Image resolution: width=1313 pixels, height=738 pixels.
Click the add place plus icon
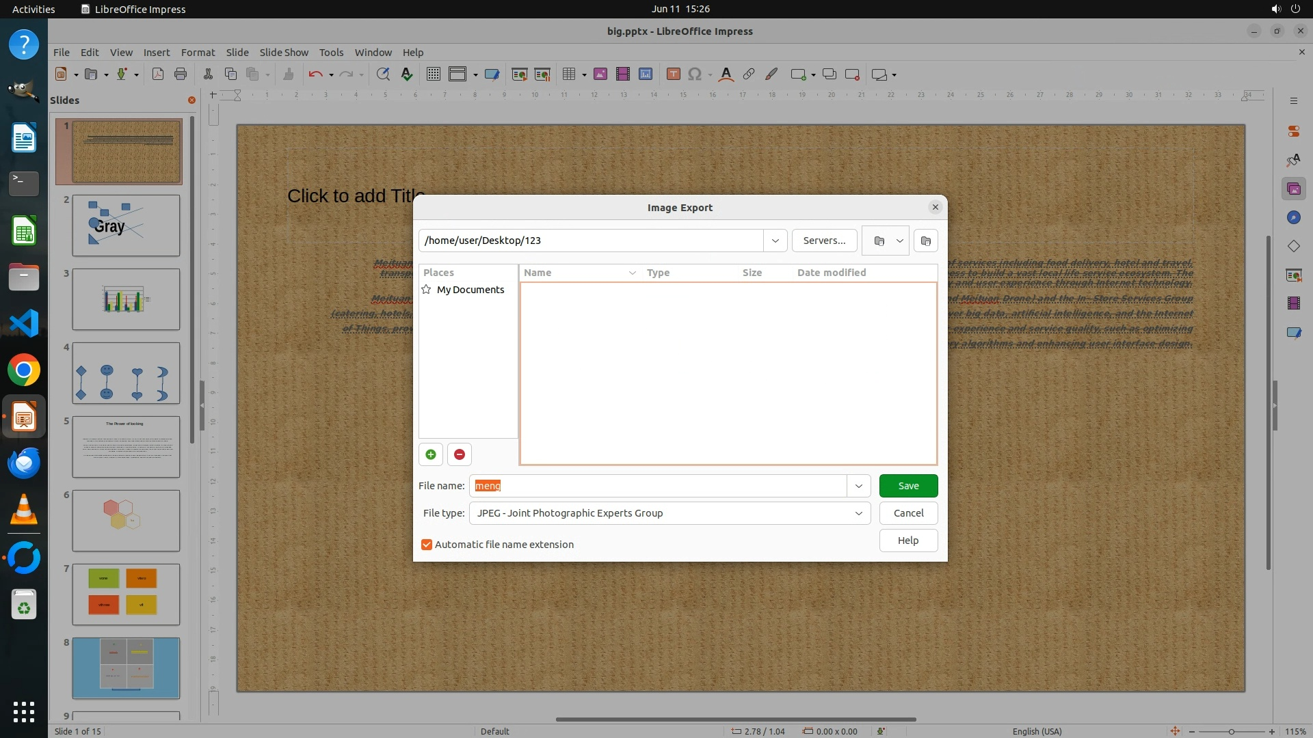click(x=431, y=454)
